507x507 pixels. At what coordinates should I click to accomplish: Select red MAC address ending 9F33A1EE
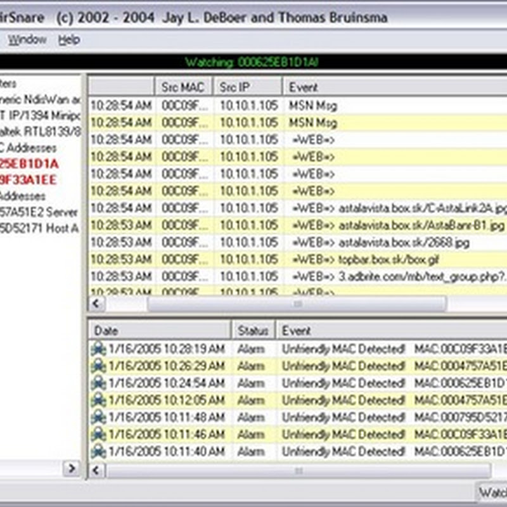tap(29, 180)
